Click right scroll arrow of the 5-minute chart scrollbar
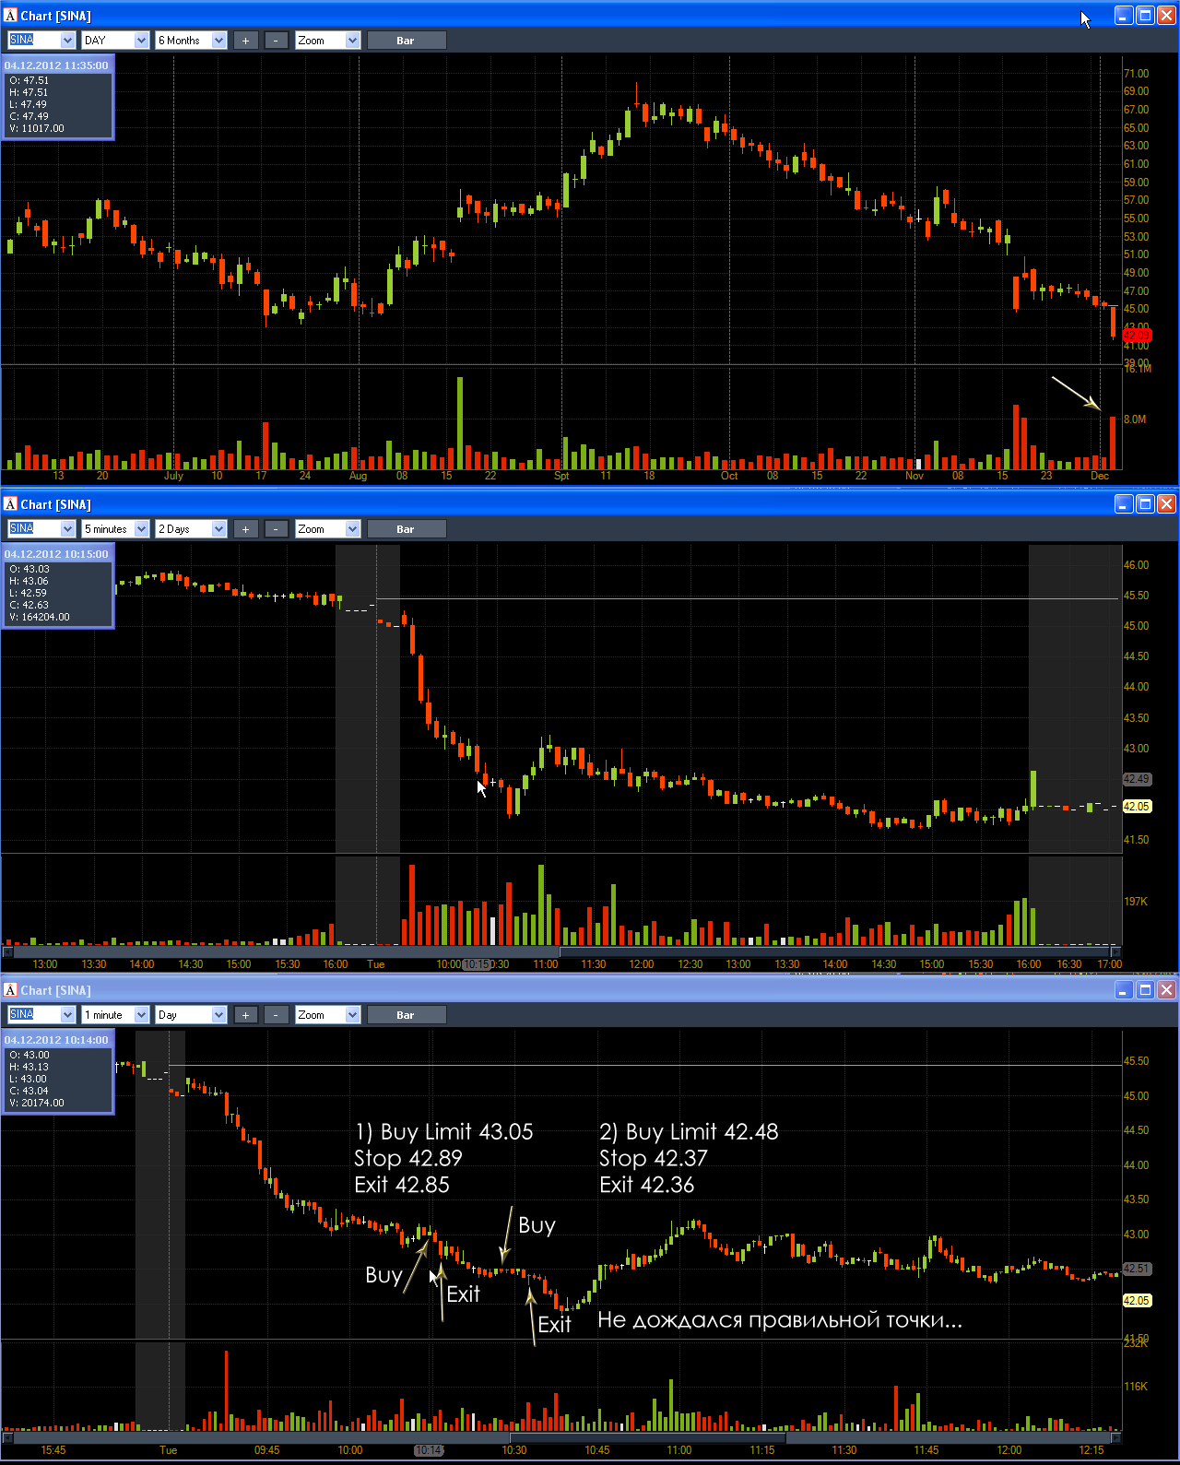 1115,951
